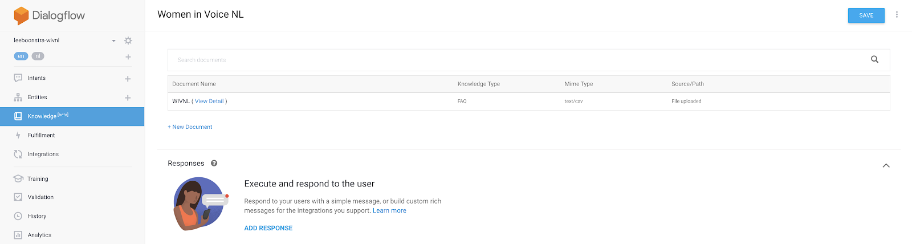Switch to the 'en' language badge
Viewport: 912px width, 244px height.
pyautogui.click(x=21, y=56)
